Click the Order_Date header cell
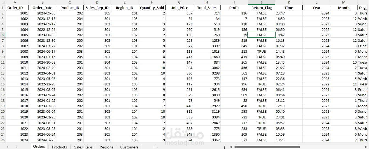This screenshot has height=149, width=369. tap(42, 8)
